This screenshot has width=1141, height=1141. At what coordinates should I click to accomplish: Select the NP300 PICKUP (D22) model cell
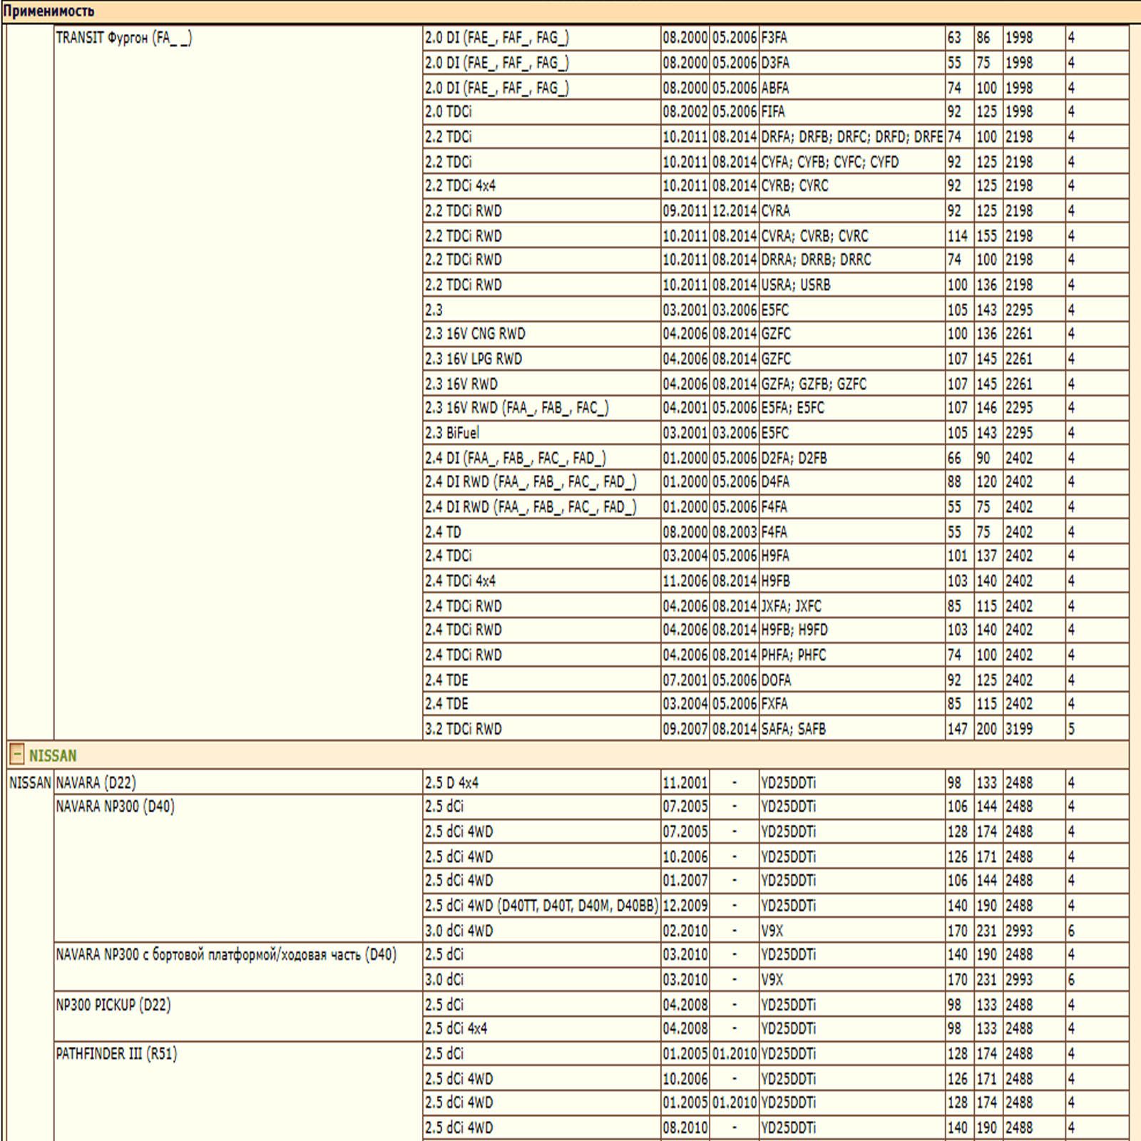(x=113, y=1005)
